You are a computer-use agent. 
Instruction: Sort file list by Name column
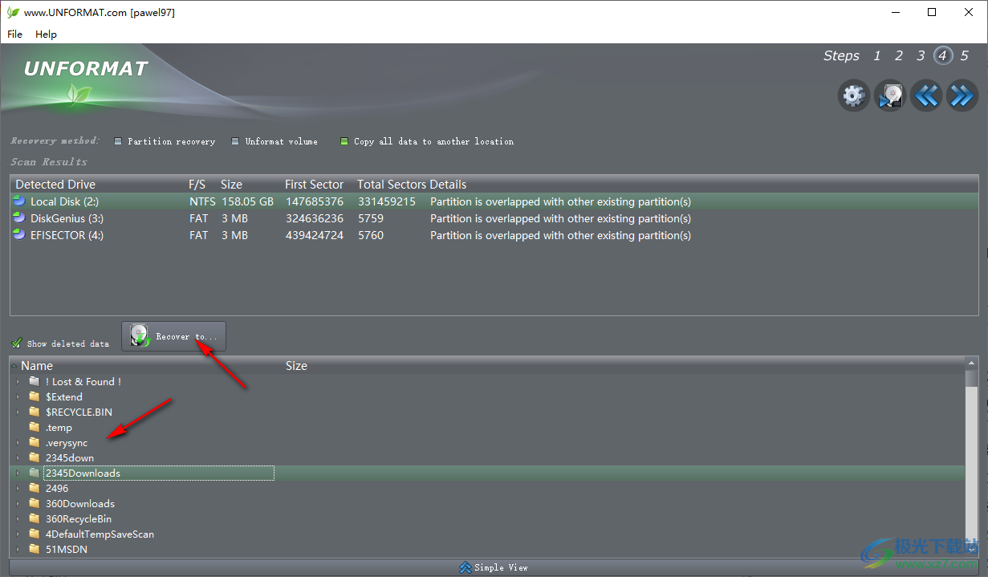point(37,365)
